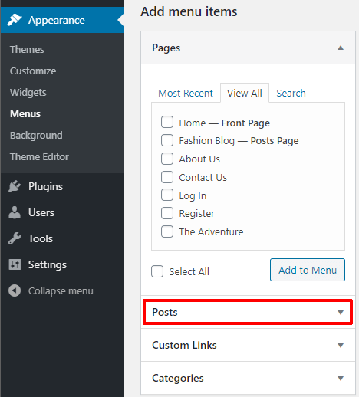This screenshot has height=397, width=359.
Task: Collapse the Pages panel arrow
Action: pyautogui.click(x=341, y=48)
